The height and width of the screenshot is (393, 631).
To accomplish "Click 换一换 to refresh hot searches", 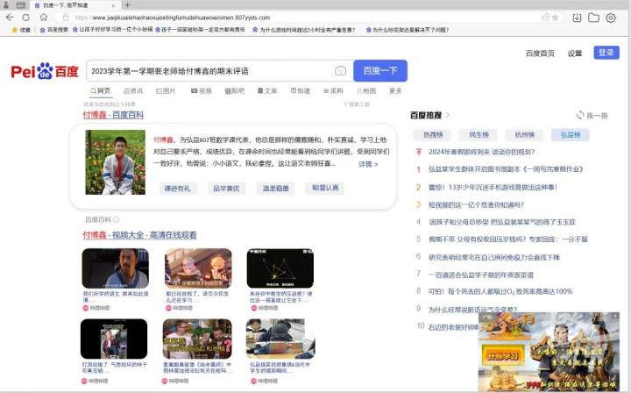I will tap(592, 116).
